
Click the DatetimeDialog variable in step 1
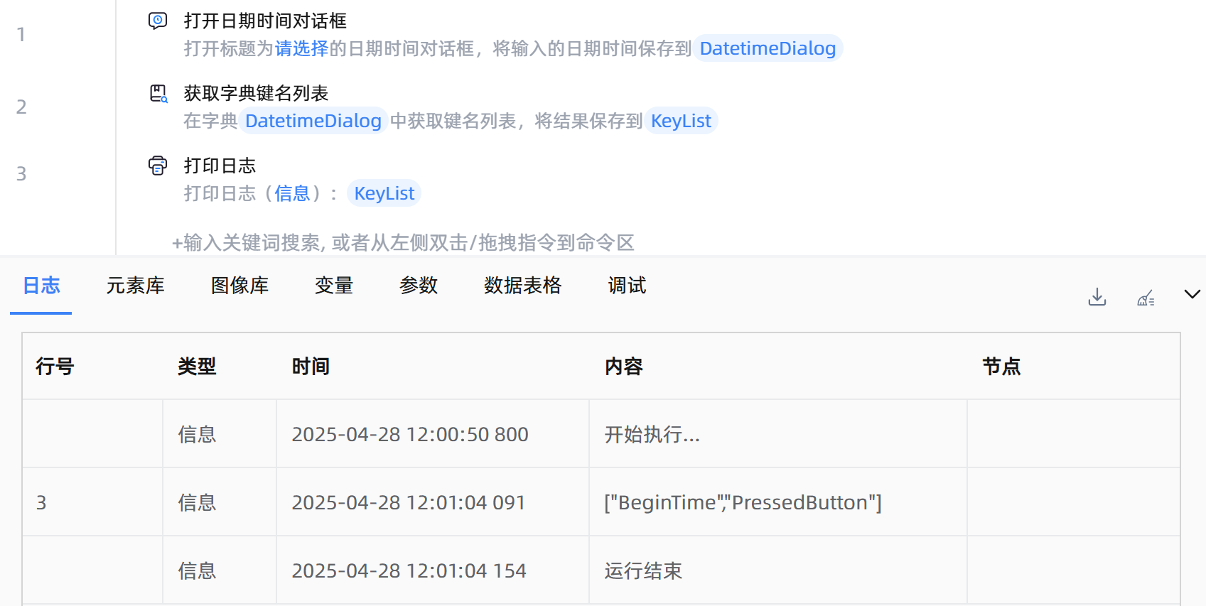pyautogui.click(x=768, y=48)
